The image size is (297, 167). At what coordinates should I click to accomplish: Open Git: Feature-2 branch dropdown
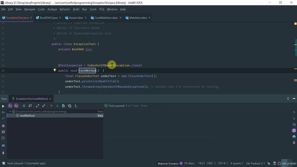coord(256,163)
